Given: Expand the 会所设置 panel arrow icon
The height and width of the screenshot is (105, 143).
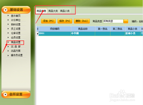Looking at the screenshot, I should (x=5, y=94).
